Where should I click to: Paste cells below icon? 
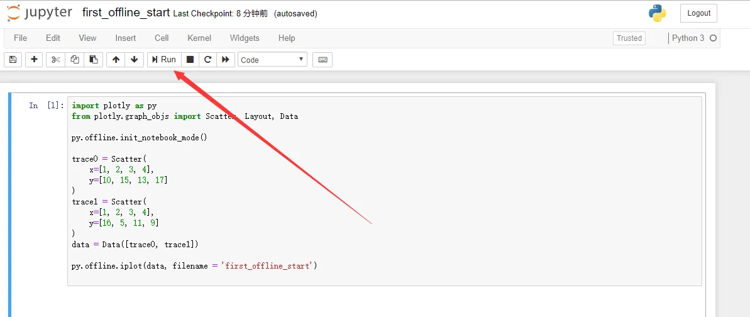[x=94, y=60]
